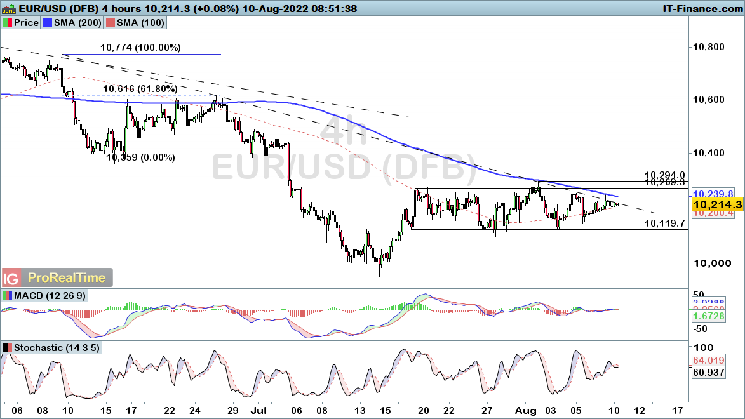The image size is (745, 419).
Task: Select the '10,616 (61.80%)' Fibonacci label
Action: click(140, 89)
